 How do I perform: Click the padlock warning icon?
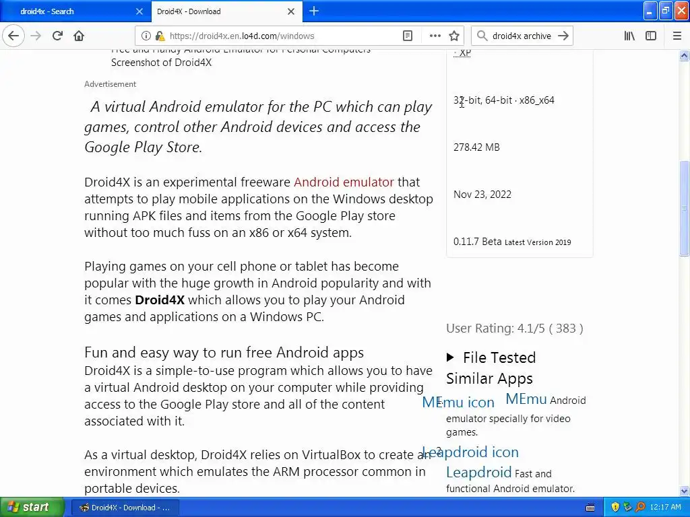tap(160, 36)
